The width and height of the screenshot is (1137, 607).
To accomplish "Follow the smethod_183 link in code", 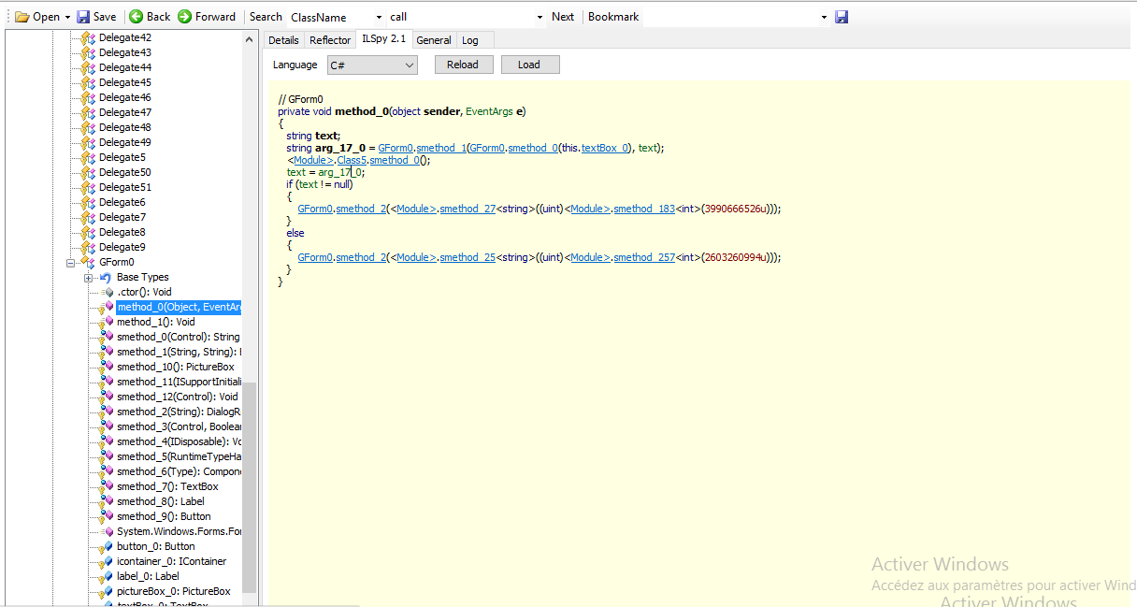I will [x=644, y=209].
